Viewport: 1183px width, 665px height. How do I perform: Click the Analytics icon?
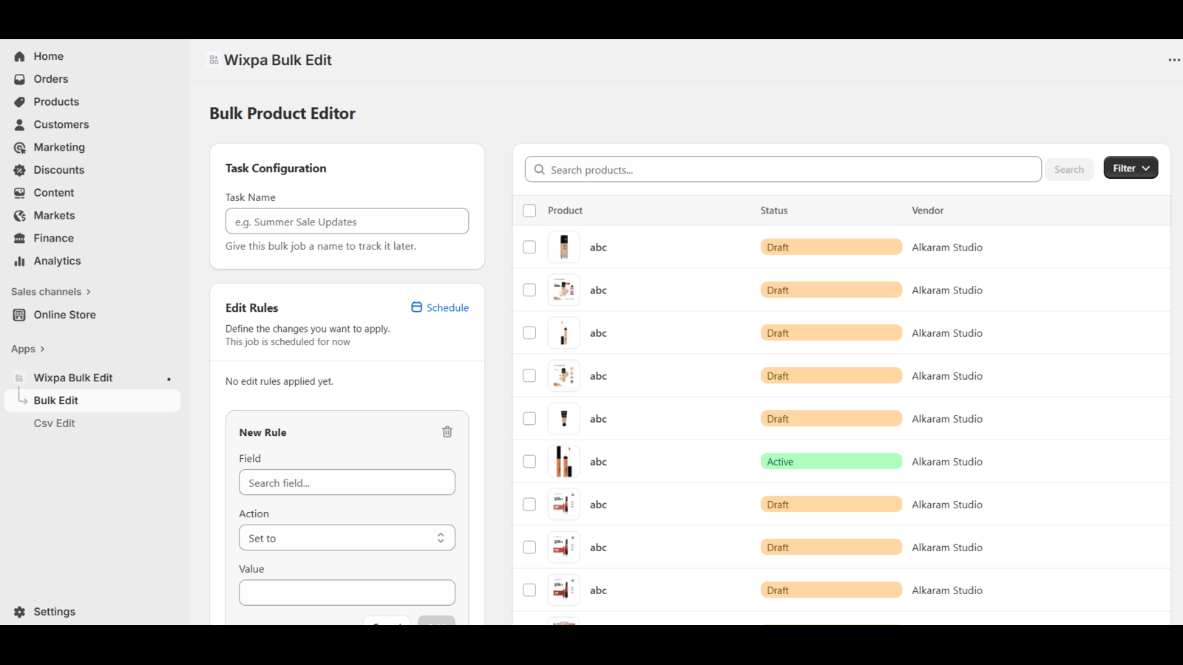(19, 261)
